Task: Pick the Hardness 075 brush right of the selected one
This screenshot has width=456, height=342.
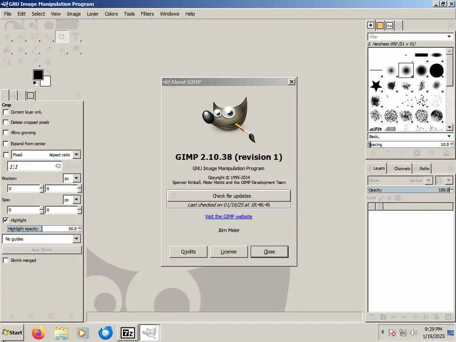Action: click(x=421, y=70)
